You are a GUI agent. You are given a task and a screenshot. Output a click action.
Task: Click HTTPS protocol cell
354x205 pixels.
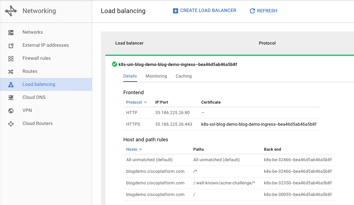coord(133,124)
